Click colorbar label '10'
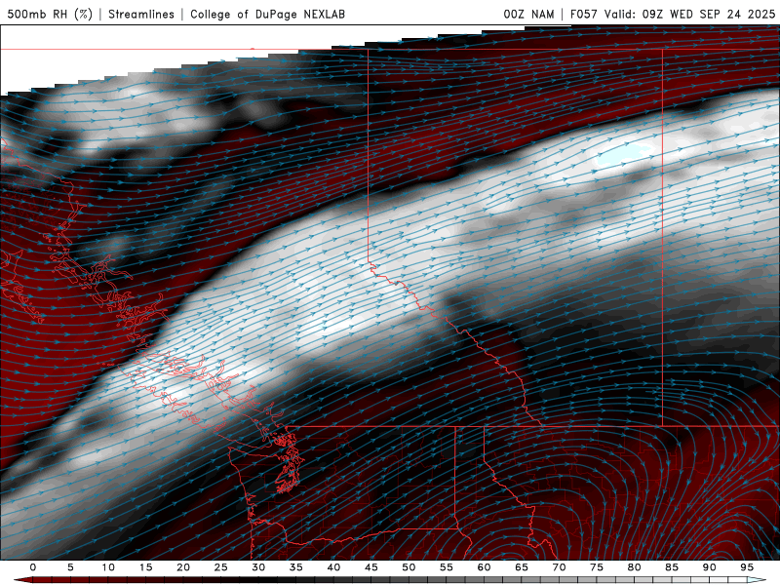Image resolution: width=780 pixels, height=585 pixels. pyautogui.click(x=108, y=567)
